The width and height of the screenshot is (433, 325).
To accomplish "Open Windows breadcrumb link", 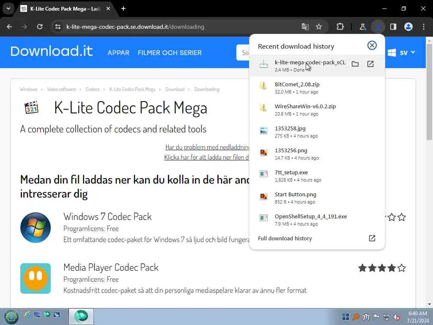I will [28, 89].
